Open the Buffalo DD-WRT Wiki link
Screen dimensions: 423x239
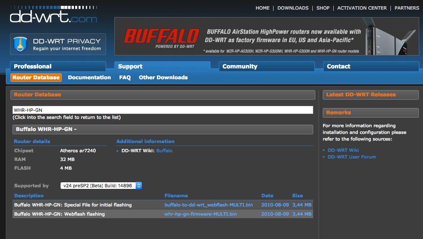coord(164,151)
